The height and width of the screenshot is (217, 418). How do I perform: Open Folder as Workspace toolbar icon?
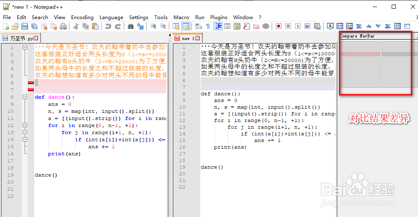256,26
